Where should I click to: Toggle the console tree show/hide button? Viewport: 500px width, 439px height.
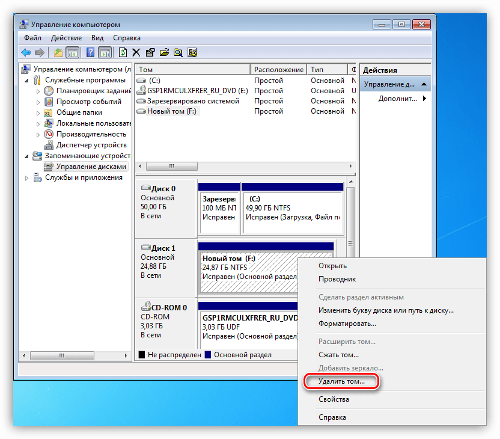pos(73,52)
